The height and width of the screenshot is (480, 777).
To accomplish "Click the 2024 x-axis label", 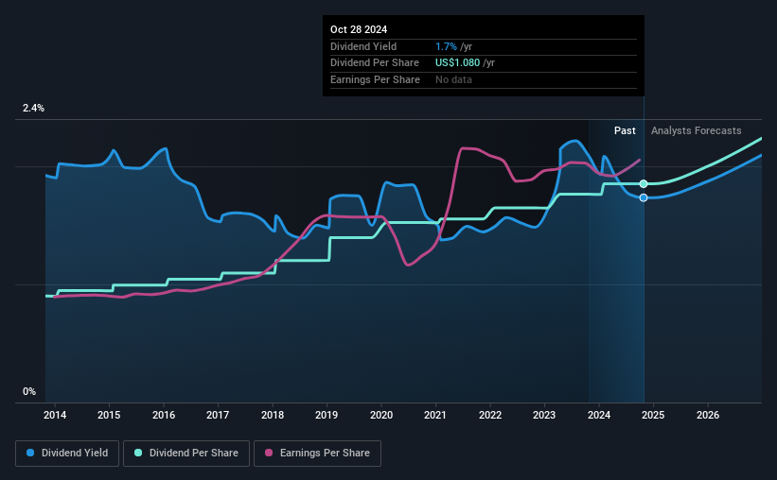I will point(599,415).
